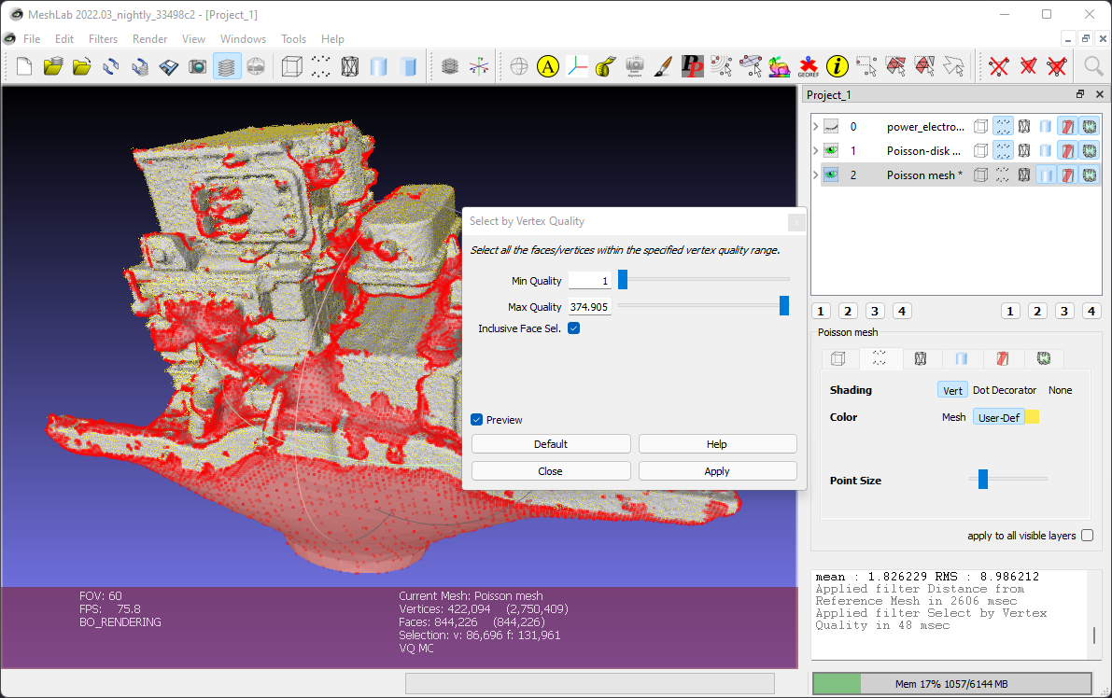Open the View menu
This screenshot has width=1112, height=698.
[x=193, y=39]
